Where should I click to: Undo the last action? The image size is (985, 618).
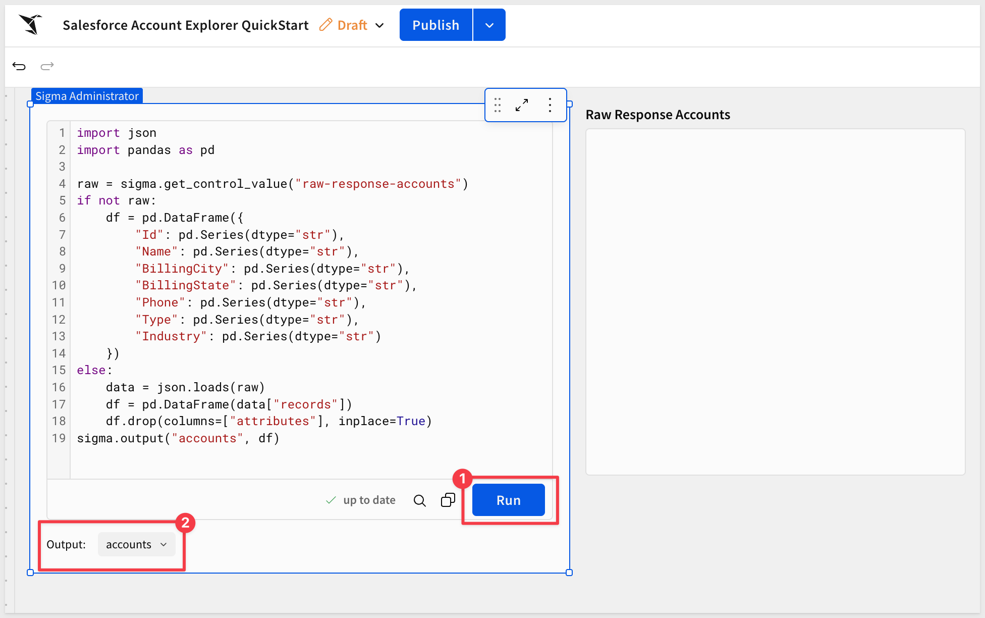[x=19, y=66]
